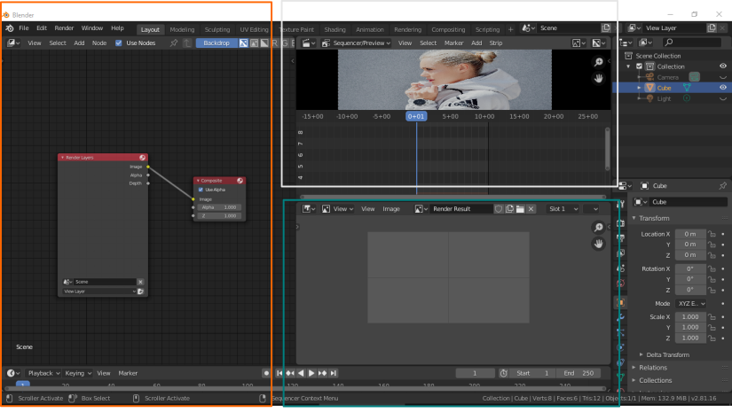Collapse the Render Layers node
The height and width of the screenshot is (420, 732).
[x=63, y=158]
